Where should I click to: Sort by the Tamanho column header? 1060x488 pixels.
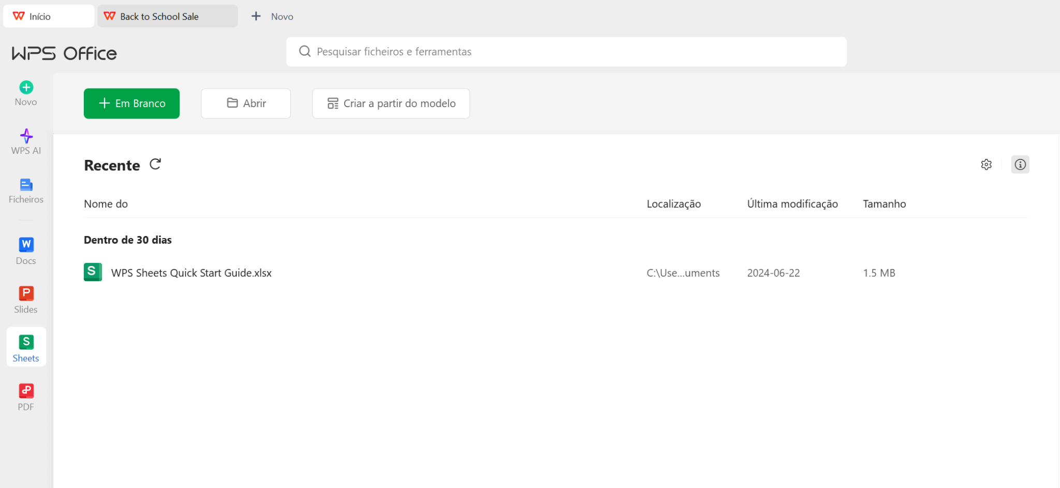coord(884,204)
